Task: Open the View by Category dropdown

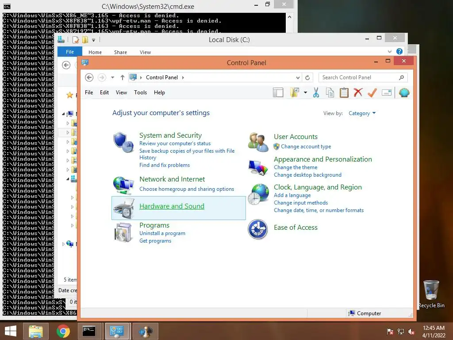Action: (x=362, y=113)
